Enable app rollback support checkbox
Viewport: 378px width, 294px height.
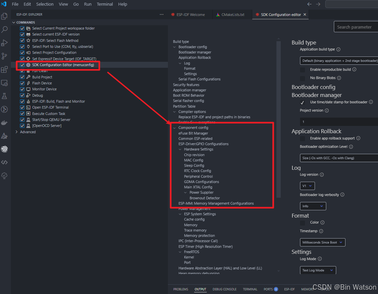[x=302, y=139]
